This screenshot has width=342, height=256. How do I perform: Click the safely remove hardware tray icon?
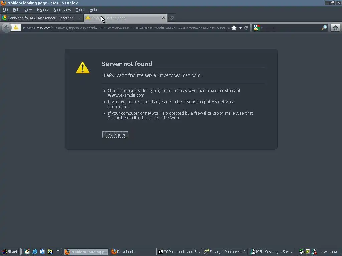302,252
